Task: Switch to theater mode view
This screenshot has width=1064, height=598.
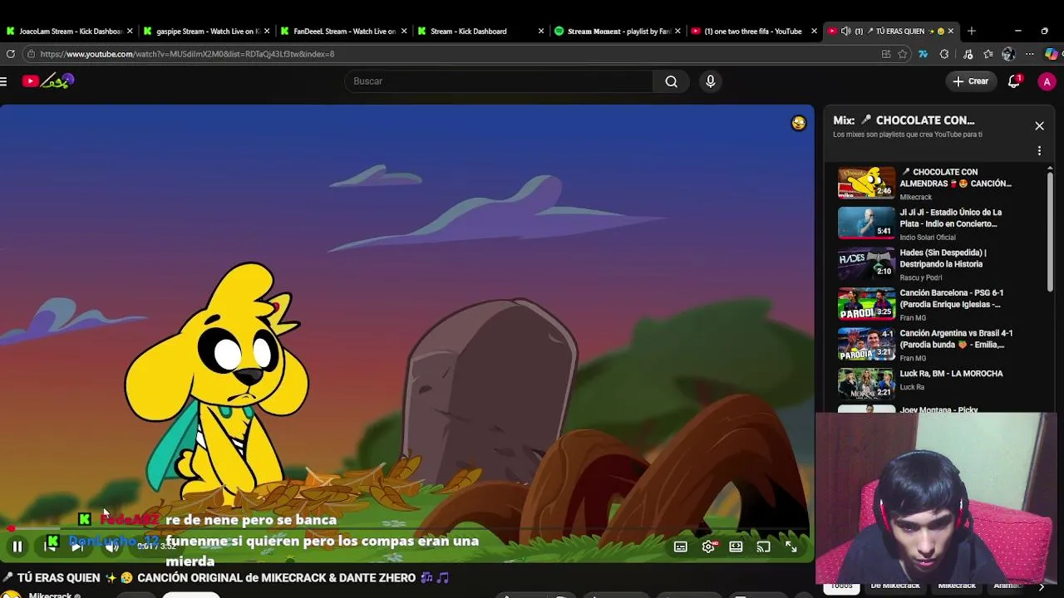Action: [736, 547]
